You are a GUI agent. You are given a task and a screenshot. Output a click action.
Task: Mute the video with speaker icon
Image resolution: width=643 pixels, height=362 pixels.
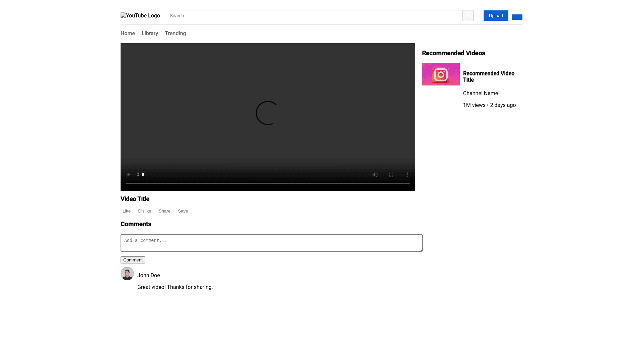click(x=375, y=175)
